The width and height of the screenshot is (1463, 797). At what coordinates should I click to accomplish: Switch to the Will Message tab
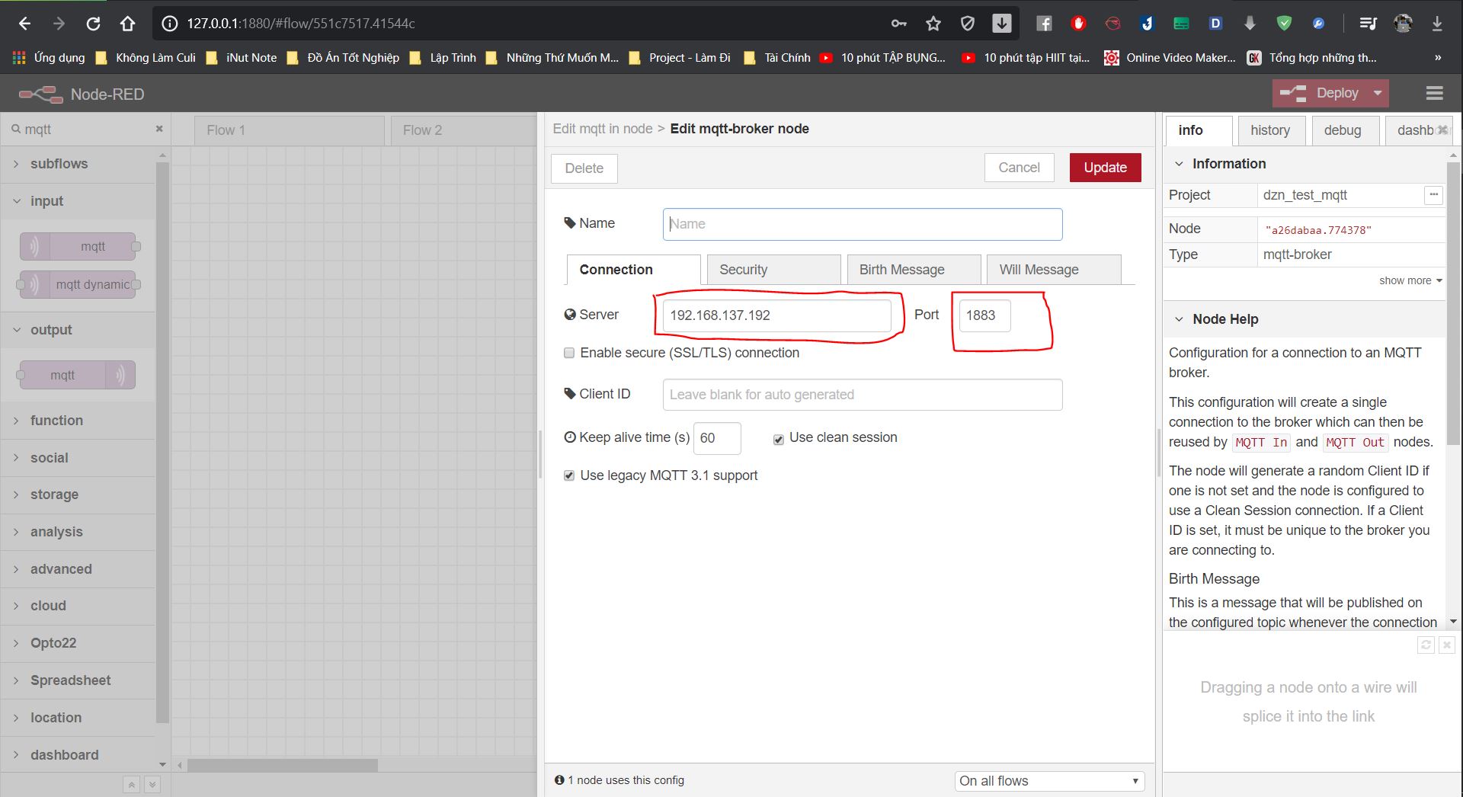[1054, 270]
